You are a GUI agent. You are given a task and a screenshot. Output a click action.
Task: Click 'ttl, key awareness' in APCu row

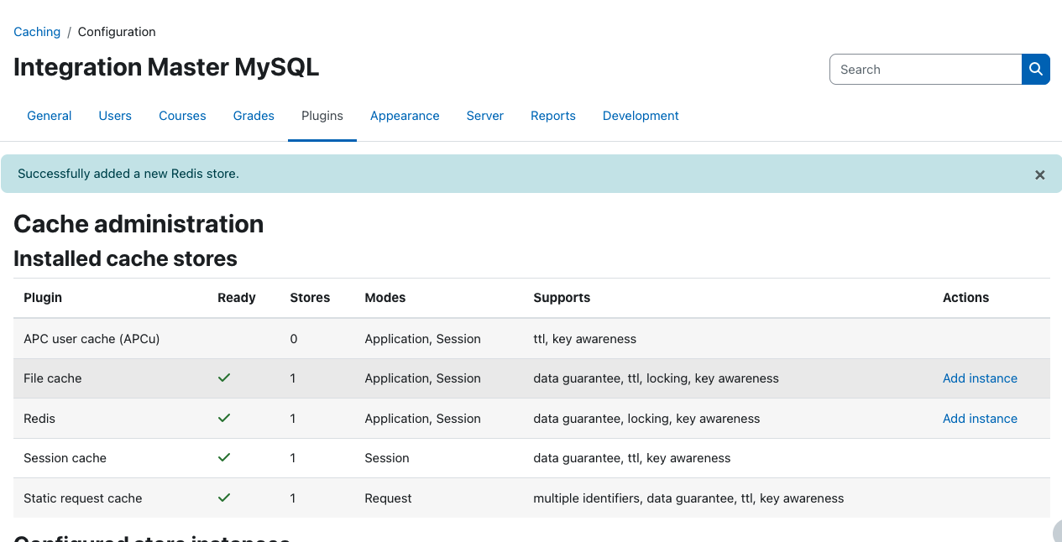tap(585, 339)
